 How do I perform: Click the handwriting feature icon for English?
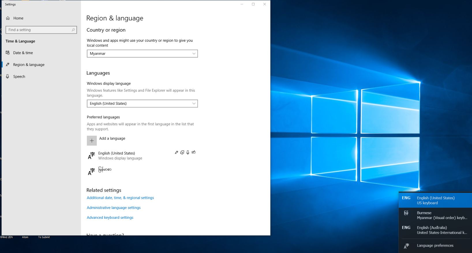[x=194, y=152]
